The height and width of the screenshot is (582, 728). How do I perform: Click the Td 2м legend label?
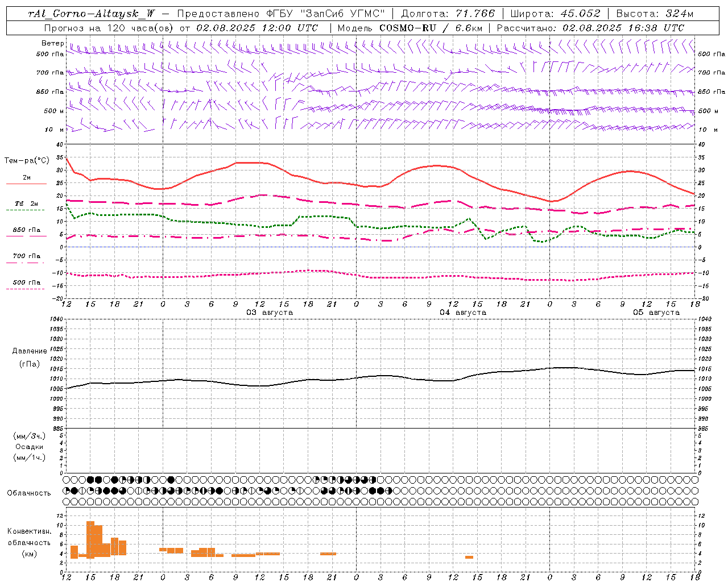26,203
